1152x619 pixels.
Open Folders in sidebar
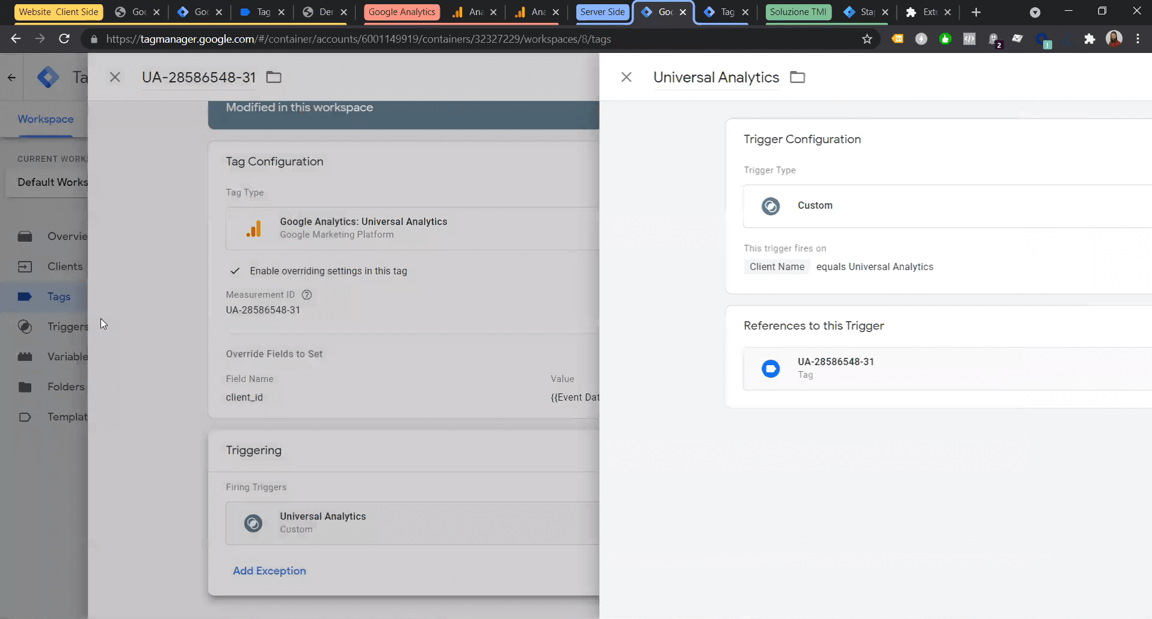coord(51,387)
